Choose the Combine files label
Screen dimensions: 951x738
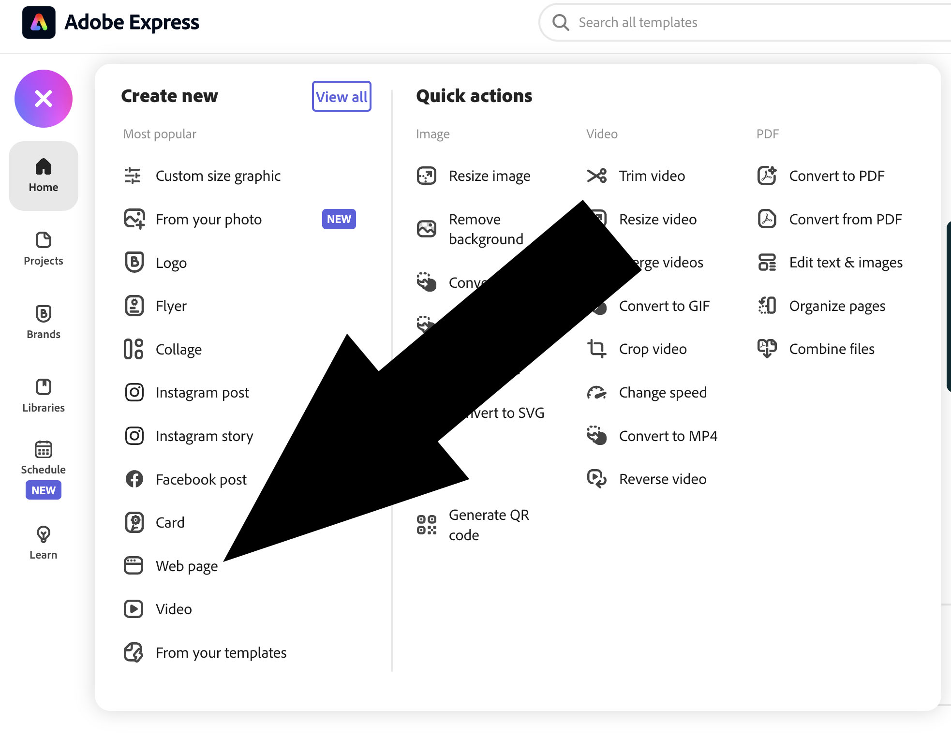coord(832,349)
